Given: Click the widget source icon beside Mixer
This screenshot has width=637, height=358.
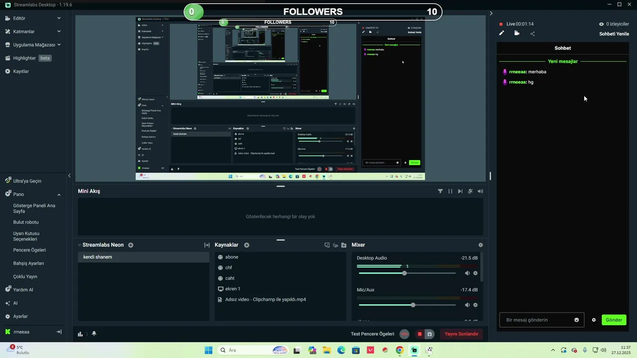Looking at the screenshot, I should pyautogui.click(x=327, y=245).
